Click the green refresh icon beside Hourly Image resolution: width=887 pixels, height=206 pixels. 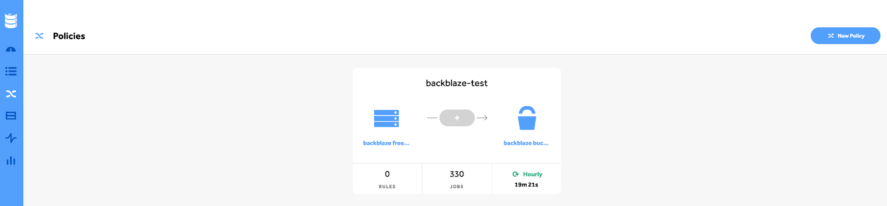(516, 174)
